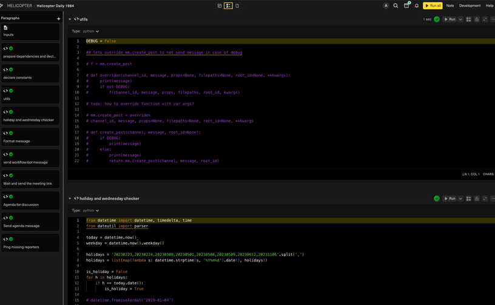
Task: Click the plus icon beside Paragraphs
Action: click(59, 19)
